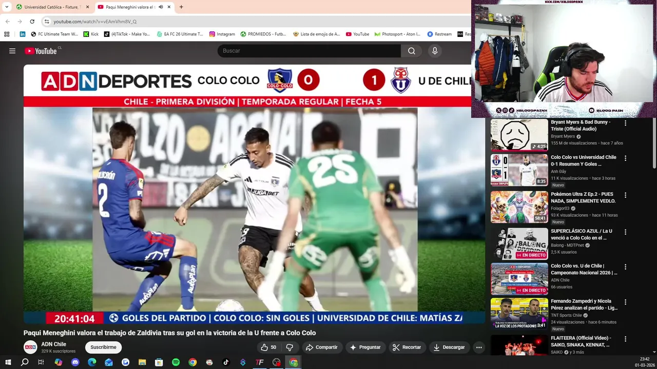The height and width of the screenshot is (369, 657).
Task: Open the YouTube guide hamburger menu
Action: click(x=12, y=51)
